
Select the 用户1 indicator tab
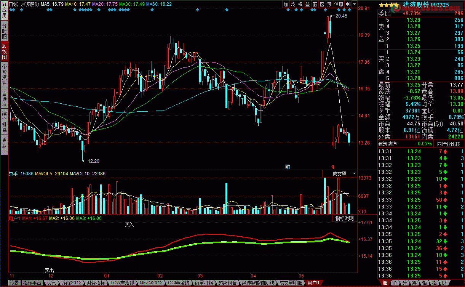click(x=313, y=283)
